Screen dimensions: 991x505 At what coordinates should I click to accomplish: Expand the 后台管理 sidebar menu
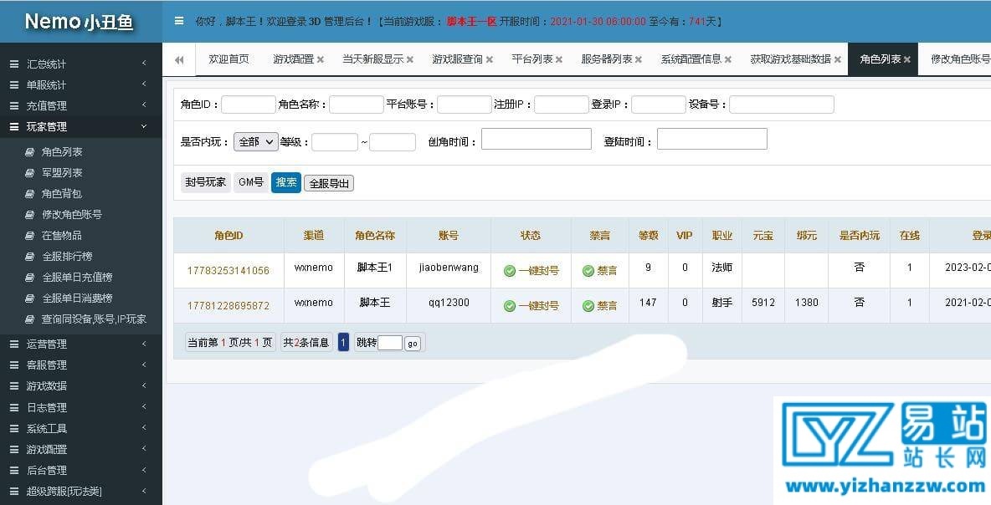point(81,470)
